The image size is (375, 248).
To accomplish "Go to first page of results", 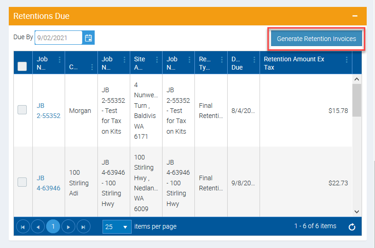I will (23, 227).
